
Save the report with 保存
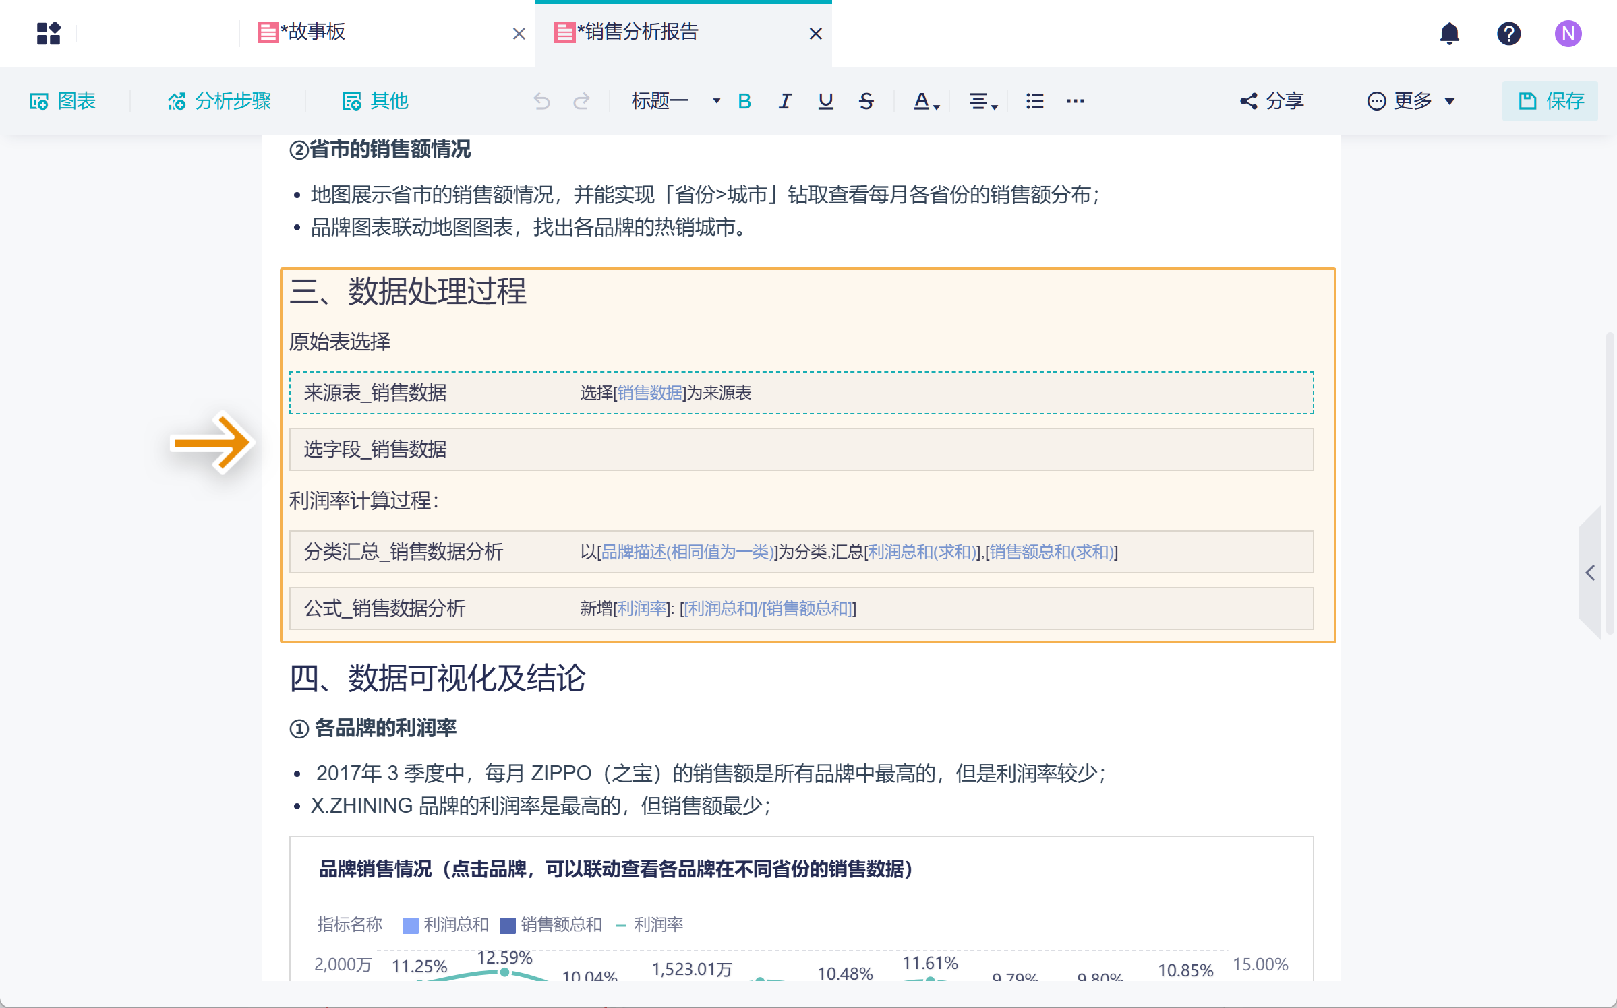(x=1550, y=101)
